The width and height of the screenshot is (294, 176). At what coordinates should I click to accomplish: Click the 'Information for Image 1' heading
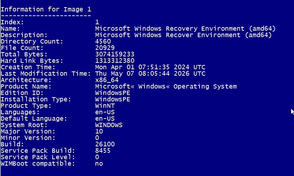46,9
